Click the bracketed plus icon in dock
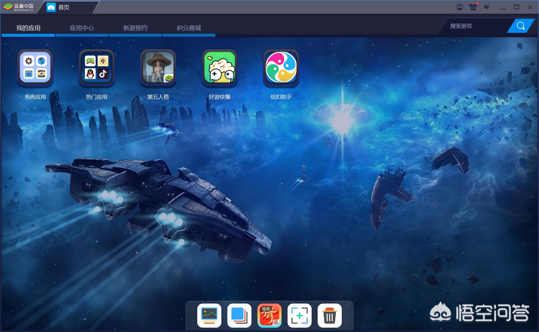Screen dimensions: 539x332 (300, 315)
